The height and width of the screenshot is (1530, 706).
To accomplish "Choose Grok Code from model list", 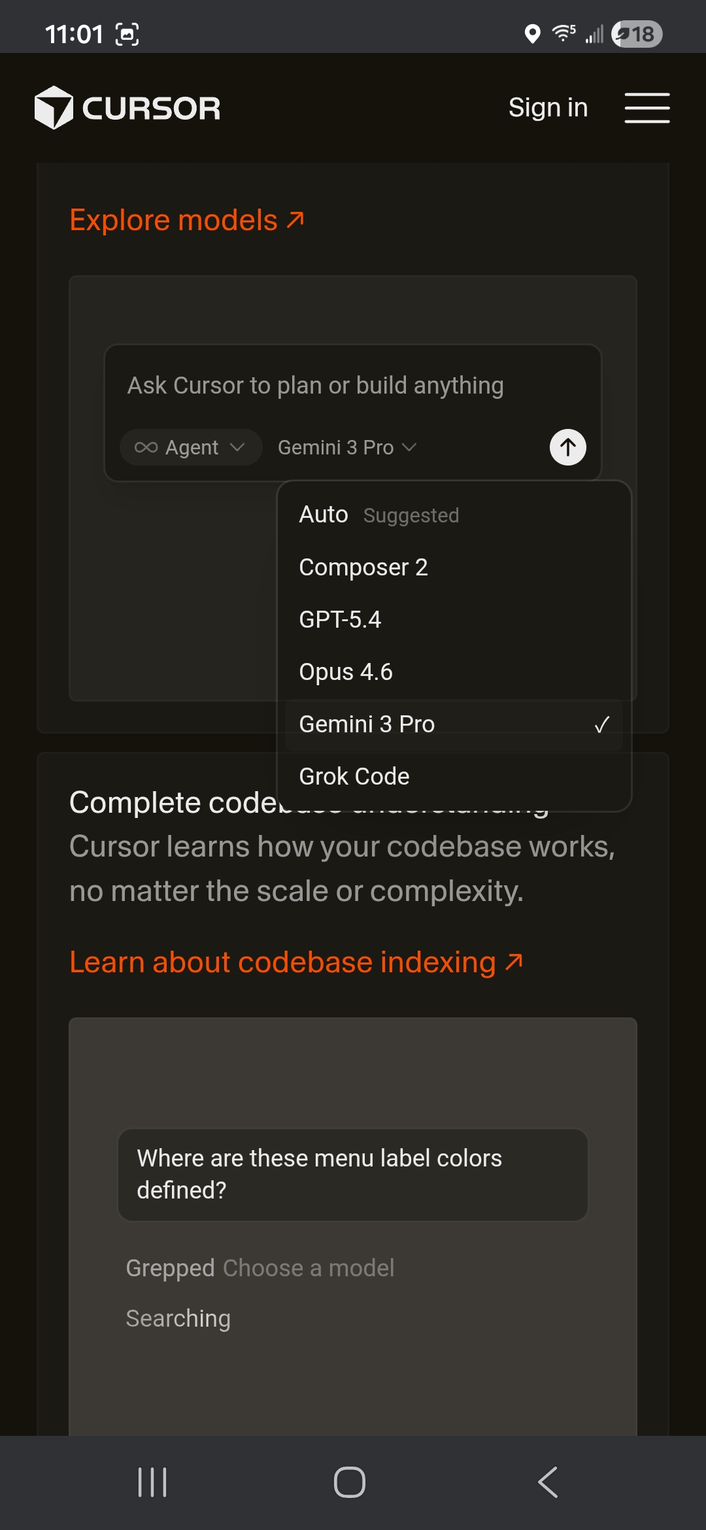I will (x=454, y=777).
